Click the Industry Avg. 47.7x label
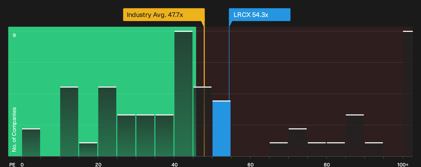Screen dimensions: 421x167 [x=164, y=15]
